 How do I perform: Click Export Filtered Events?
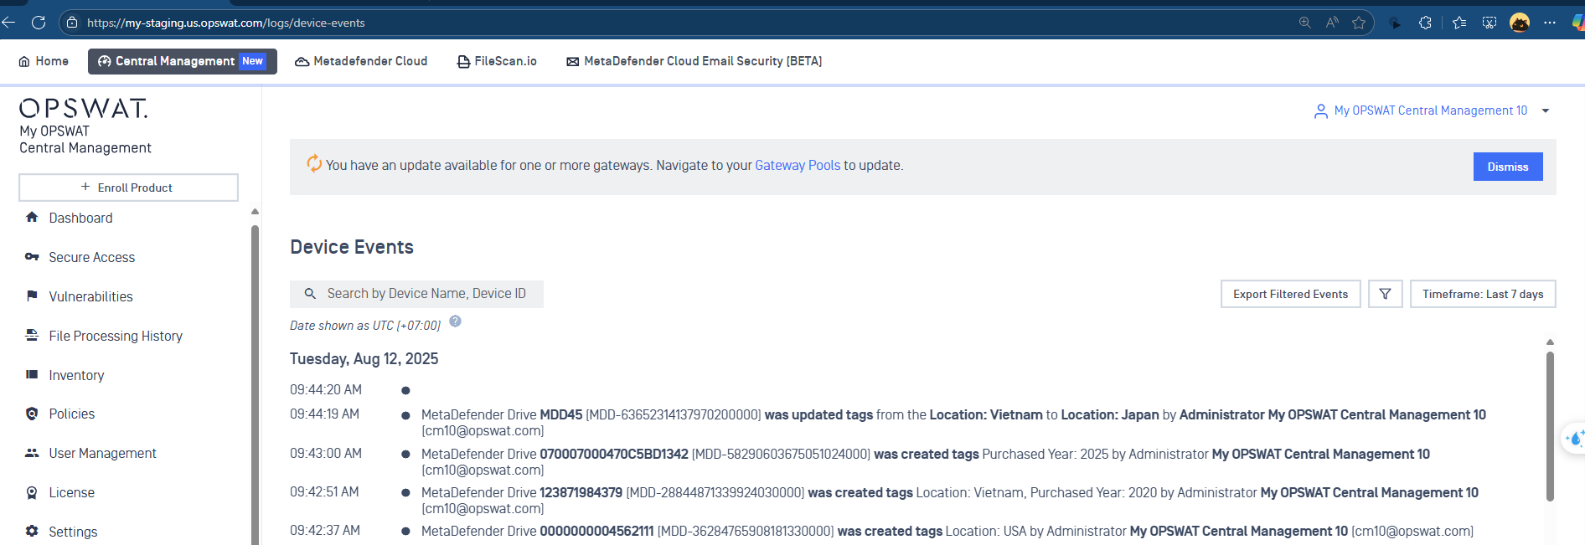pos(1291,294)
